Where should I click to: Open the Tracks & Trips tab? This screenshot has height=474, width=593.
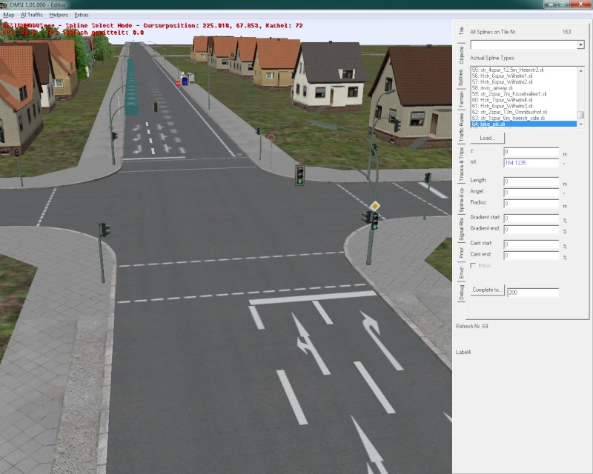point(461,163)
